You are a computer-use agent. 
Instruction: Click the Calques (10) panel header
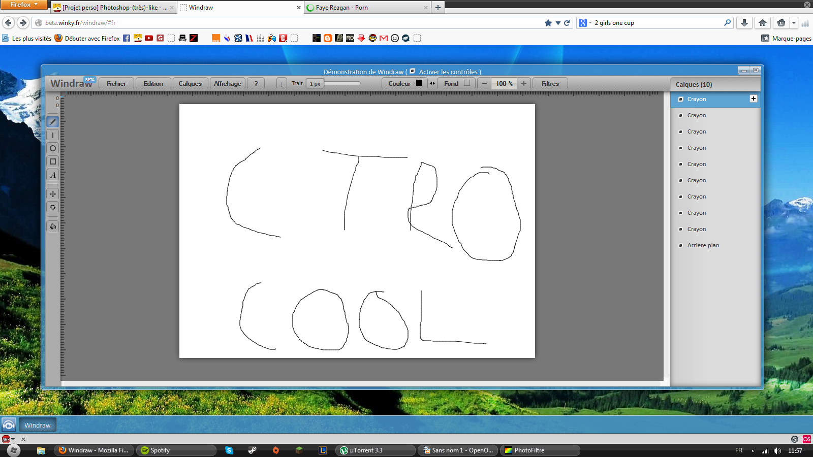click(715, 84)
